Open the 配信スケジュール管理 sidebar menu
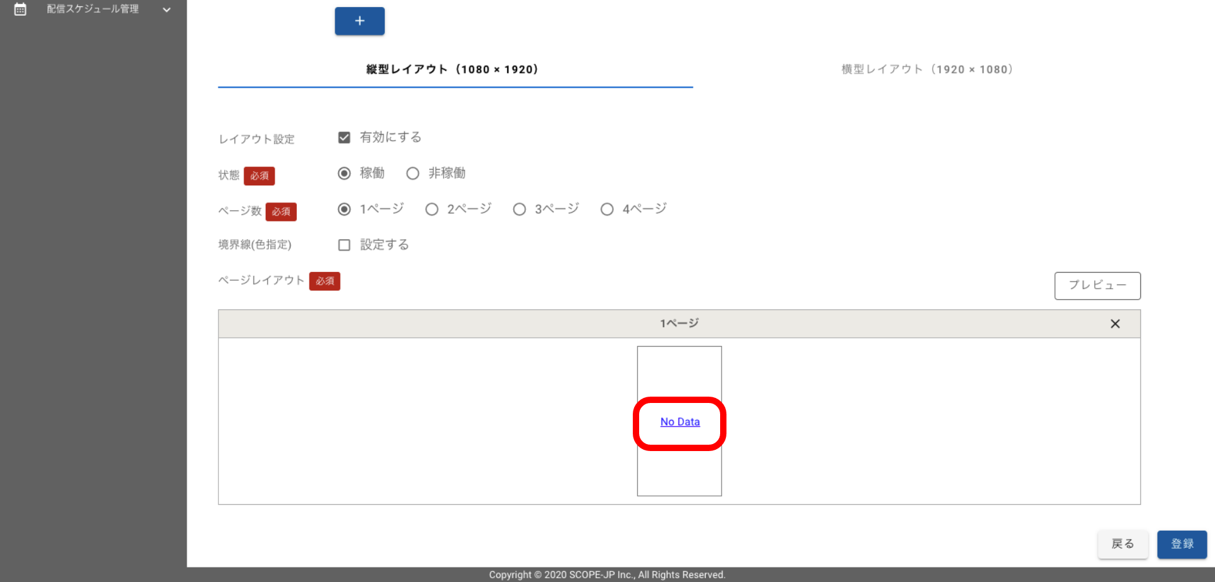This screenshot has width=1215, height=582. tap(92, 9)
